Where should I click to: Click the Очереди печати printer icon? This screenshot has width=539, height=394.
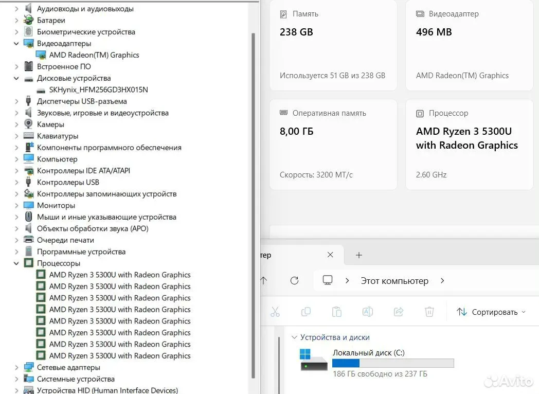[x=28, y=240]
